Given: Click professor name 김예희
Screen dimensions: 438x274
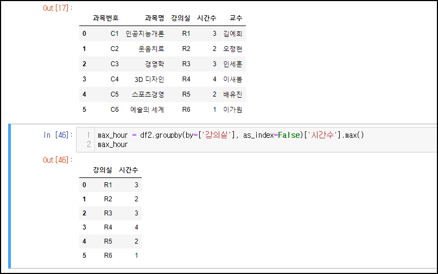Looking at the screenshot, I should 233,34.
